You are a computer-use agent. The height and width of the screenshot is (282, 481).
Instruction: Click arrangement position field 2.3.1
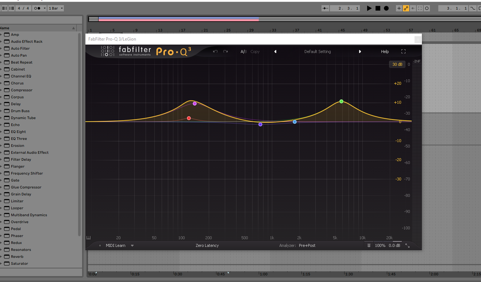[345, 8]
